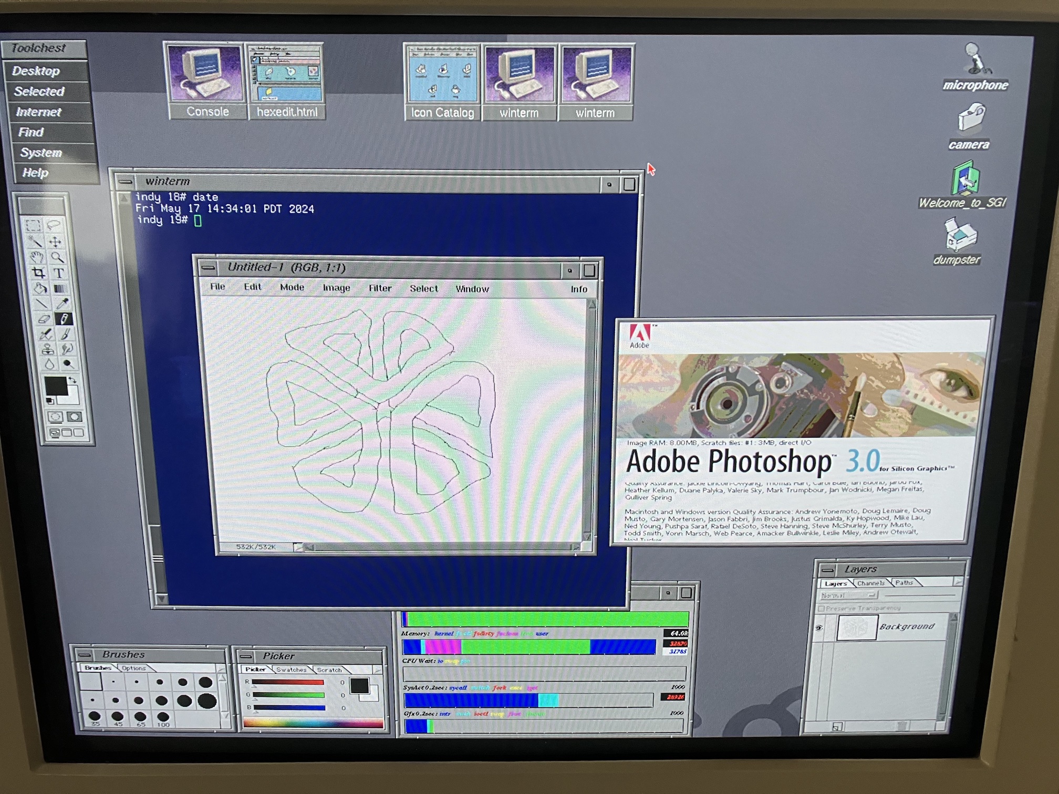Open the Internet toolchest menu
Screen dimensions: 1059x794
coord(49,112)
